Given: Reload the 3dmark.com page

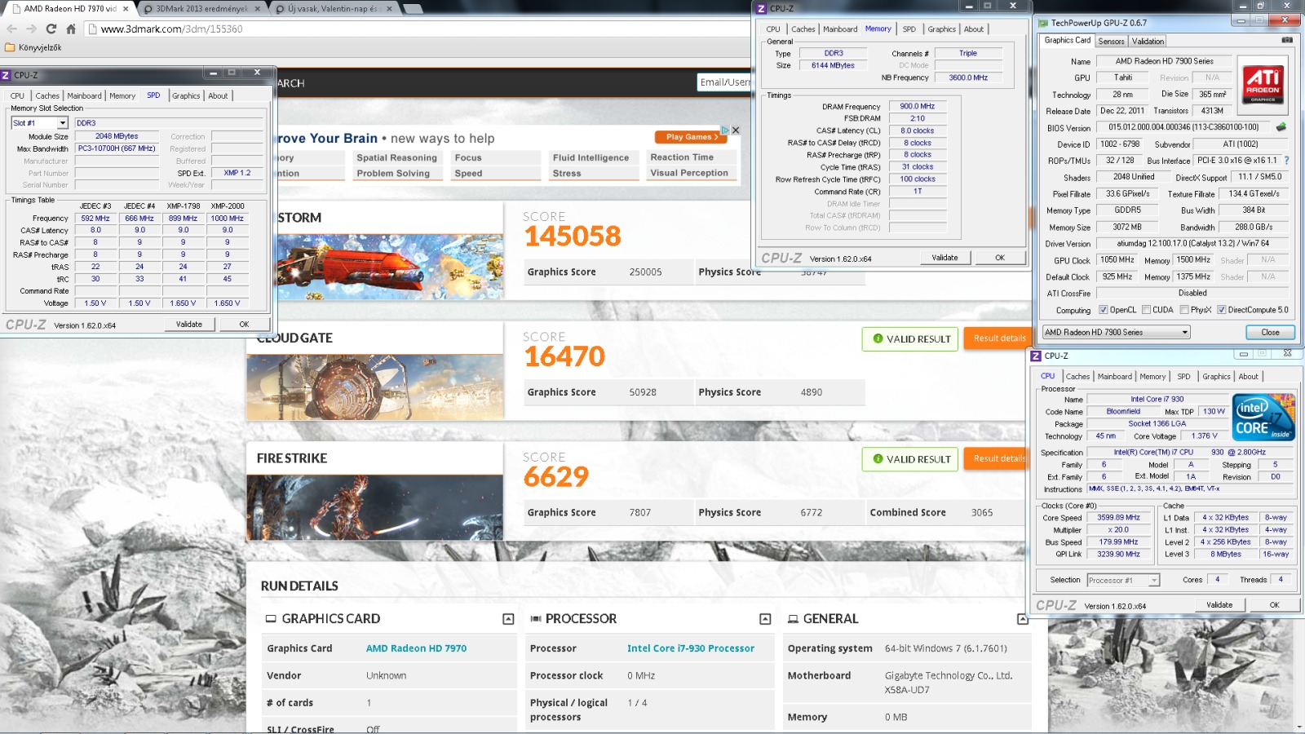Looking at the screenshot, I should coord(51,29).
